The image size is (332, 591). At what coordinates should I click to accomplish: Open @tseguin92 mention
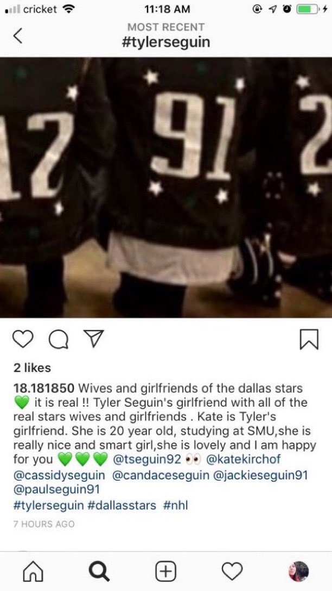coord(147,459)
